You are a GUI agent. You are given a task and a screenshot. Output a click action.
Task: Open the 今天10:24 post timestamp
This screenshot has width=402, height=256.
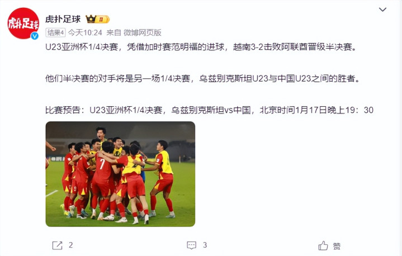click(x=85, y=32)
